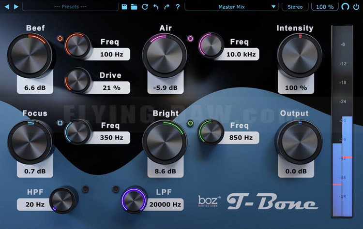Click the Output gain knob

300,142
